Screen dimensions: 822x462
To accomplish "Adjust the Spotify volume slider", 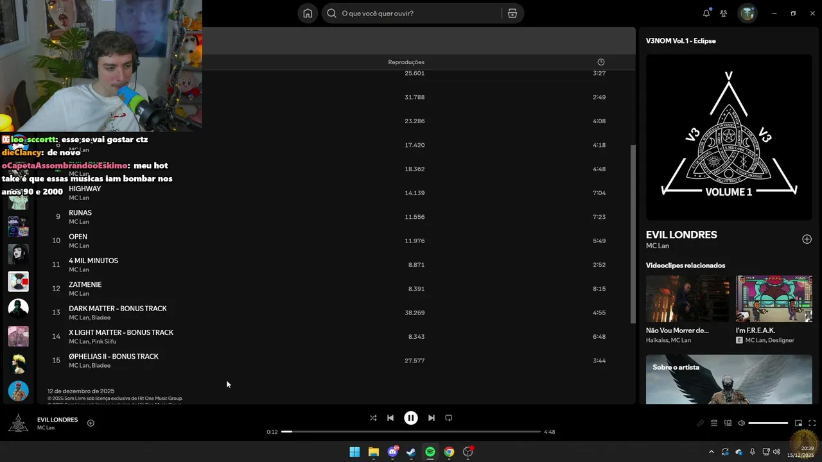I will 768,423.
